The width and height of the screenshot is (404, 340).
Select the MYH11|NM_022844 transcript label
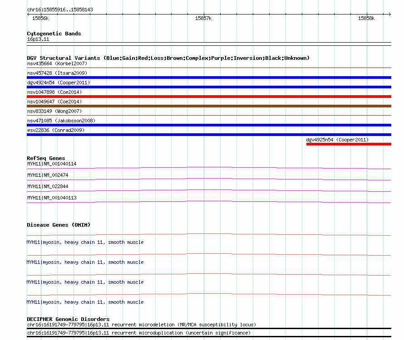pos(48,187)
